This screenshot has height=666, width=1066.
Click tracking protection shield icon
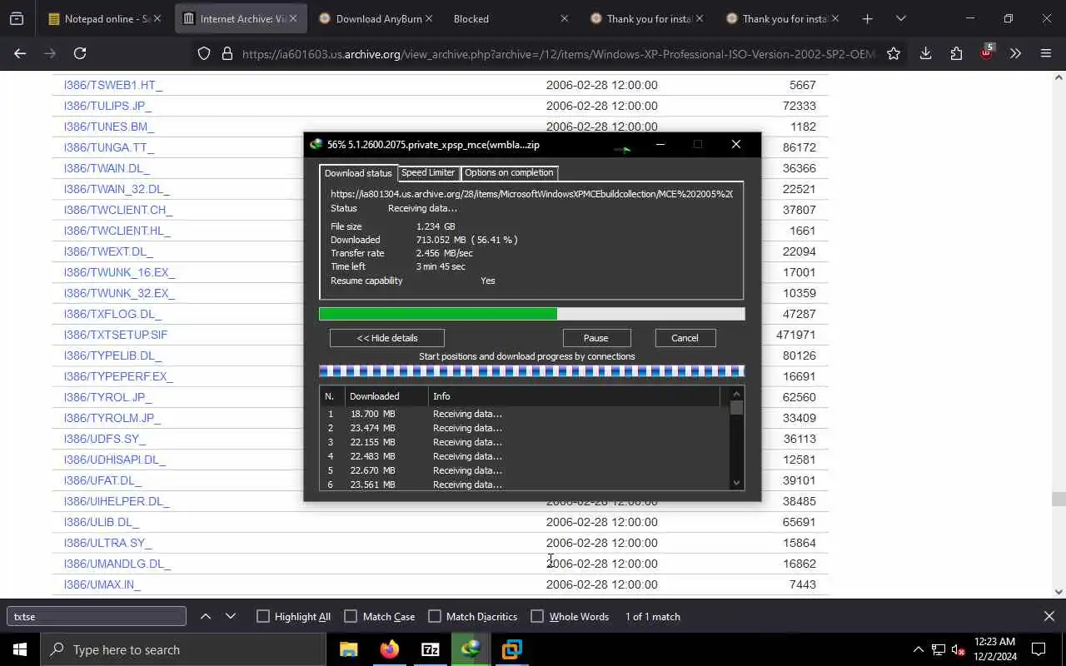(x=204, y=53)
